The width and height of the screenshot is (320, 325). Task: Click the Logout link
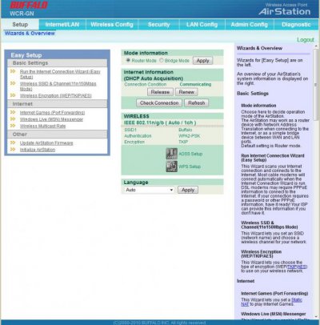coord(306,40)
